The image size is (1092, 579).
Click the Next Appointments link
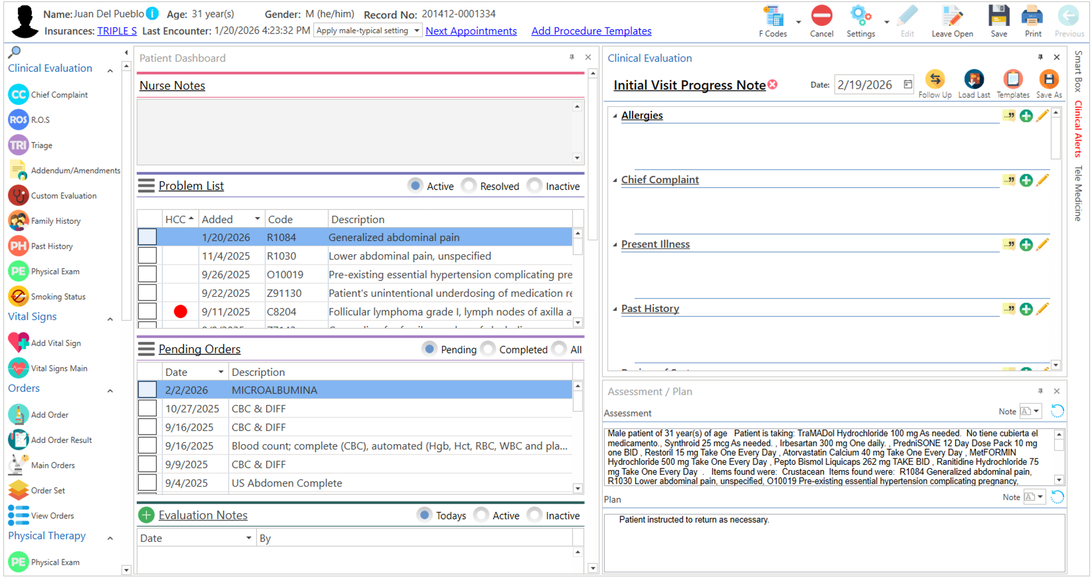coord(471,31)
